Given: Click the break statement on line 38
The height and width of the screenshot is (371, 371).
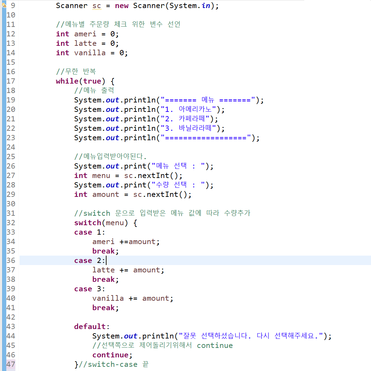Looking at the screenshot, I should [106, 279].
